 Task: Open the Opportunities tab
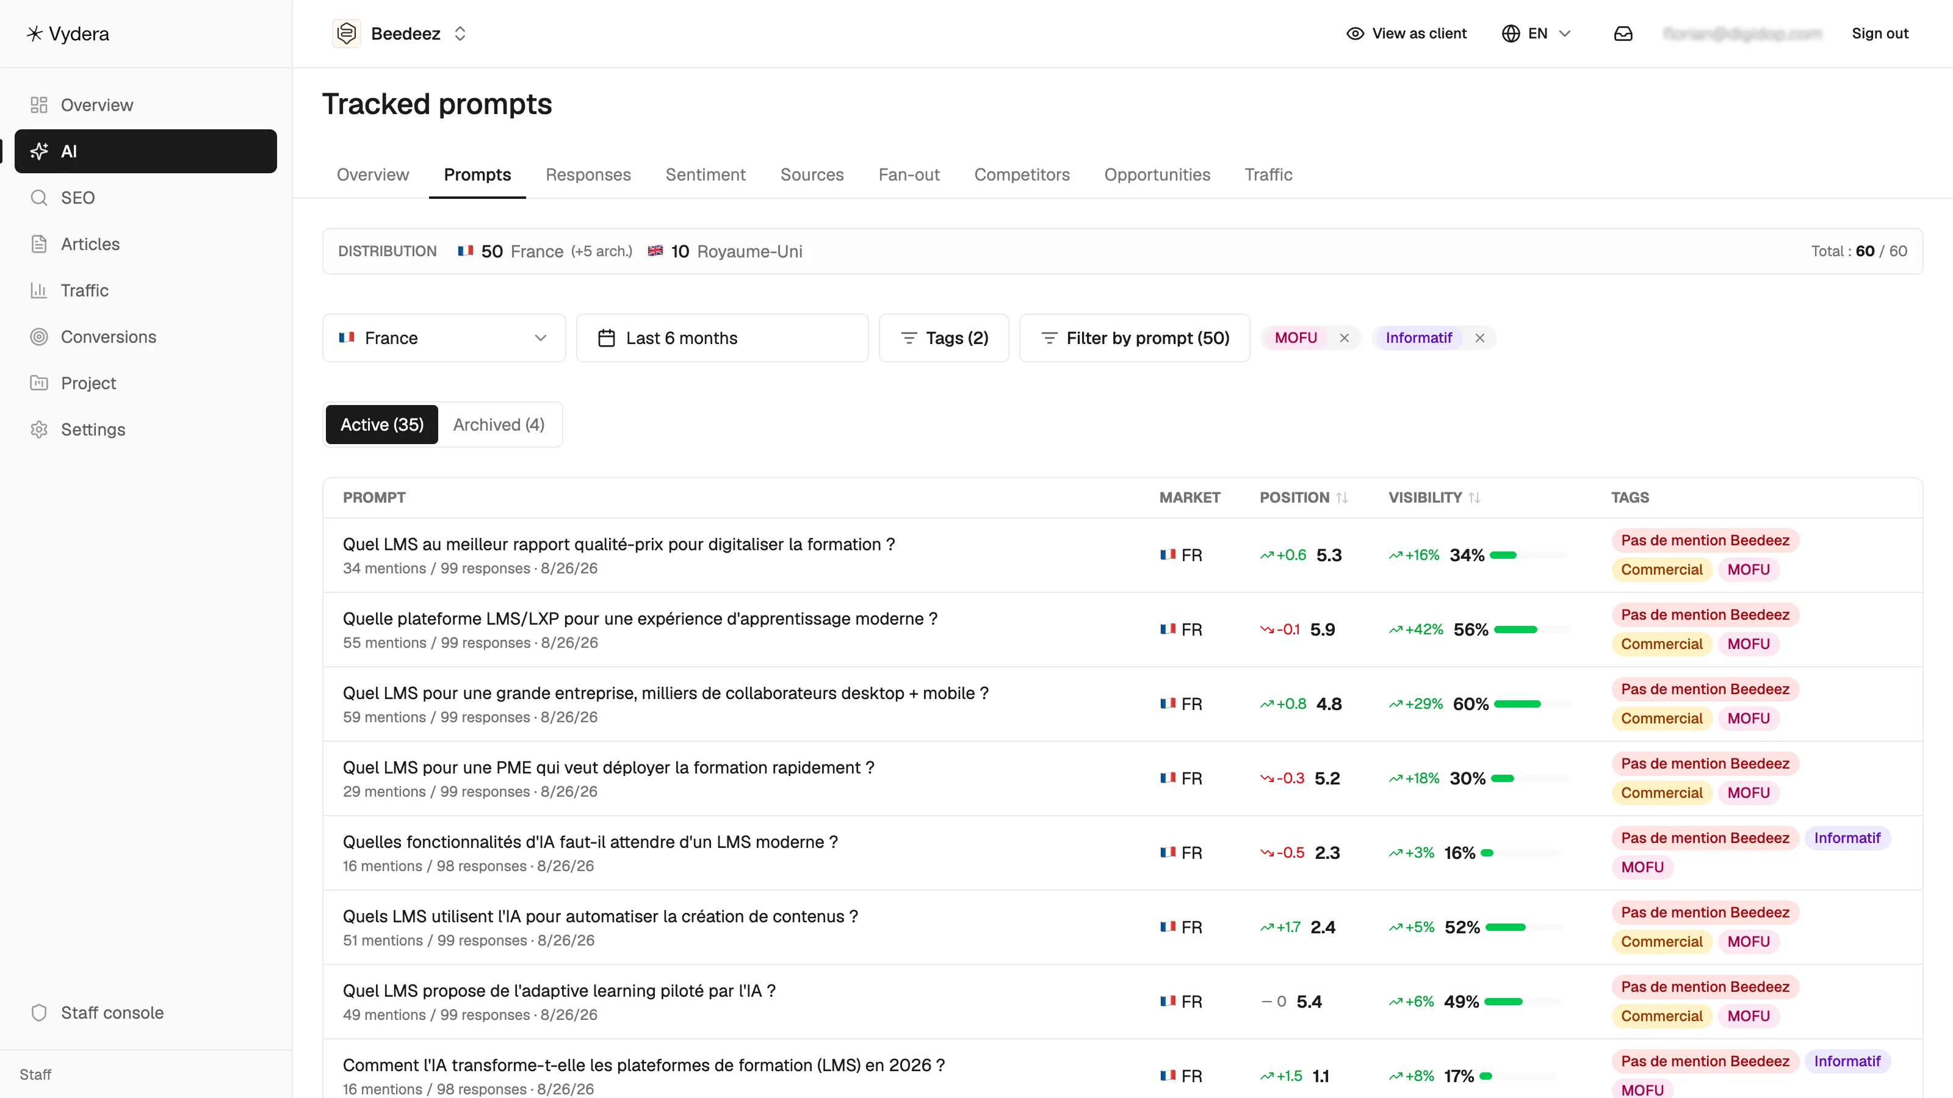point(1157,175)
